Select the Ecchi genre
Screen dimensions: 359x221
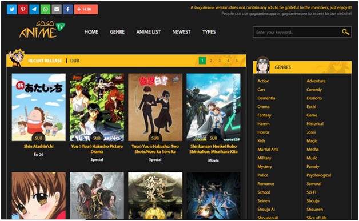click(312, 107)
